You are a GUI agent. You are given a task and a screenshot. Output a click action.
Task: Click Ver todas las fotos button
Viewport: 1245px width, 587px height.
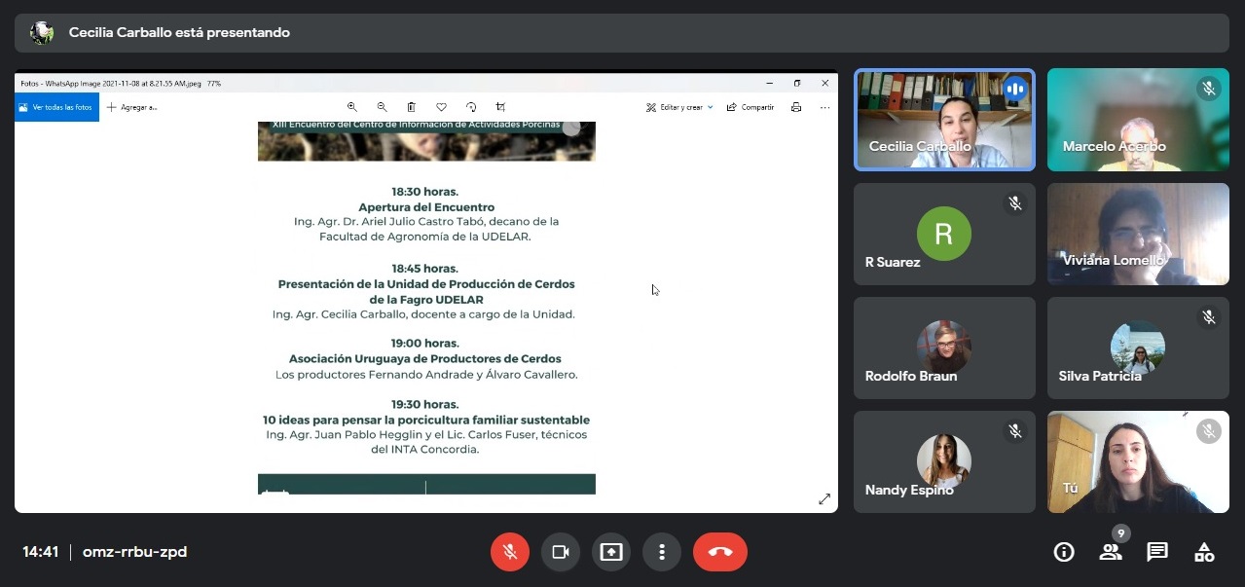tap(56, 107)
